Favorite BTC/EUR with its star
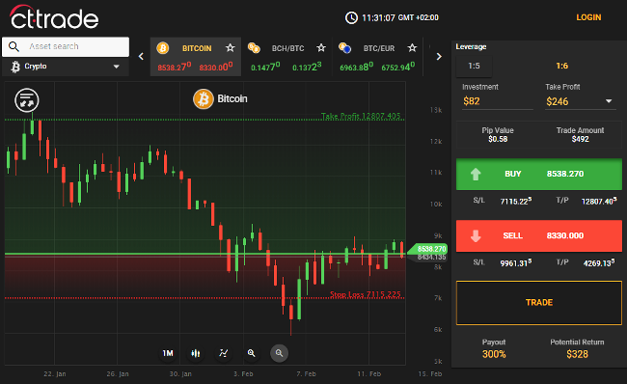Image resolution: width=627 pixels, height=384 pixels. click(x=412, y=48)
